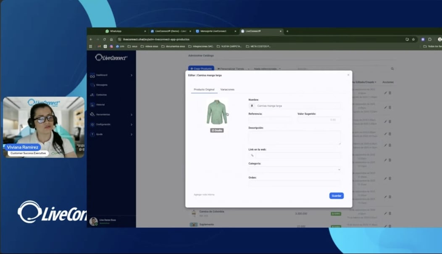This screenshot has width=442, height=254.
Task: Expand the Configuración sidebar menu
Action: click(103, 124)
